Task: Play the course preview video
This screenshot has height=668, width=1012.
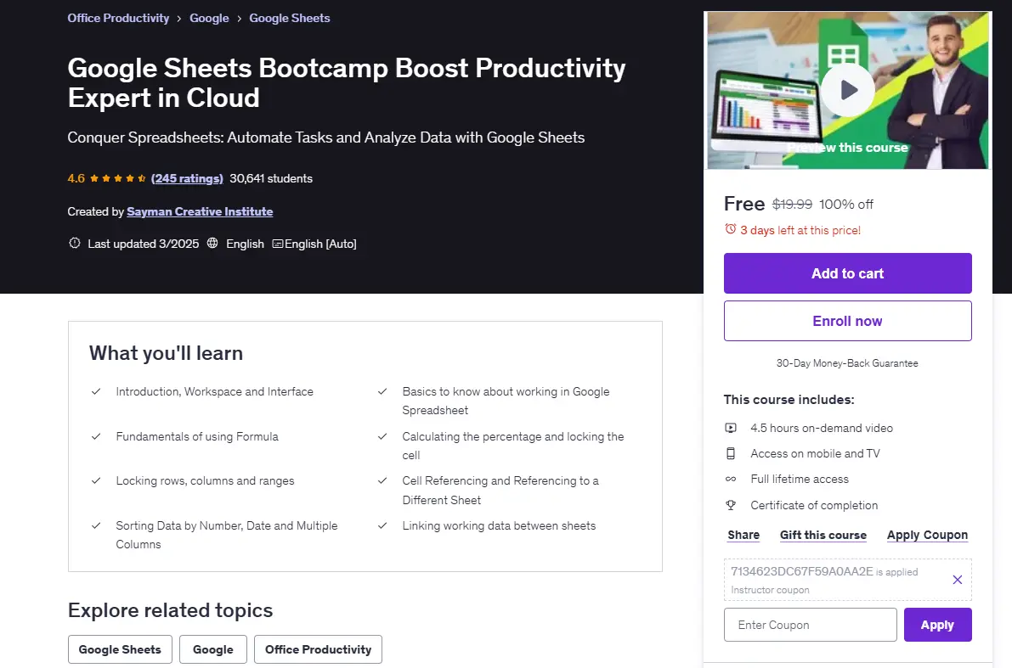Action: click(847, 90)
